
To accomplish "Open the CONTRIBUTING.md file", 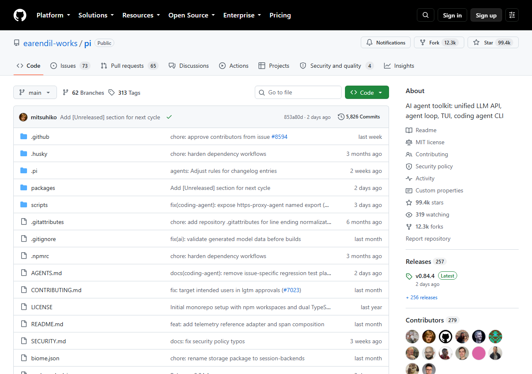I will pos(56,290).
